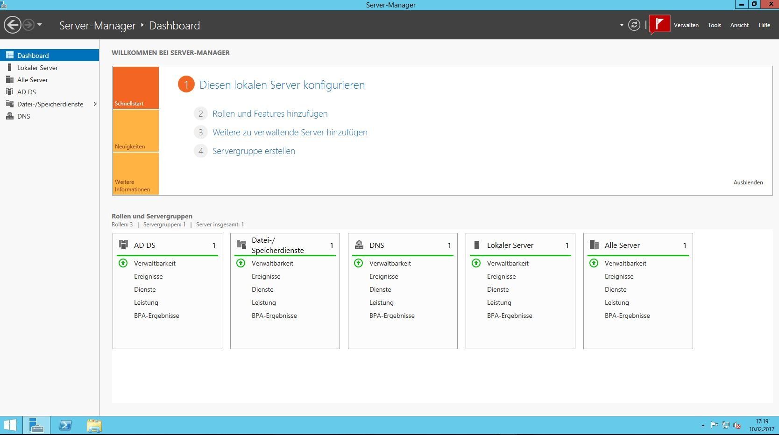Click the Neuigkeiten tile

pyautogui.click(x=135, y=131)
